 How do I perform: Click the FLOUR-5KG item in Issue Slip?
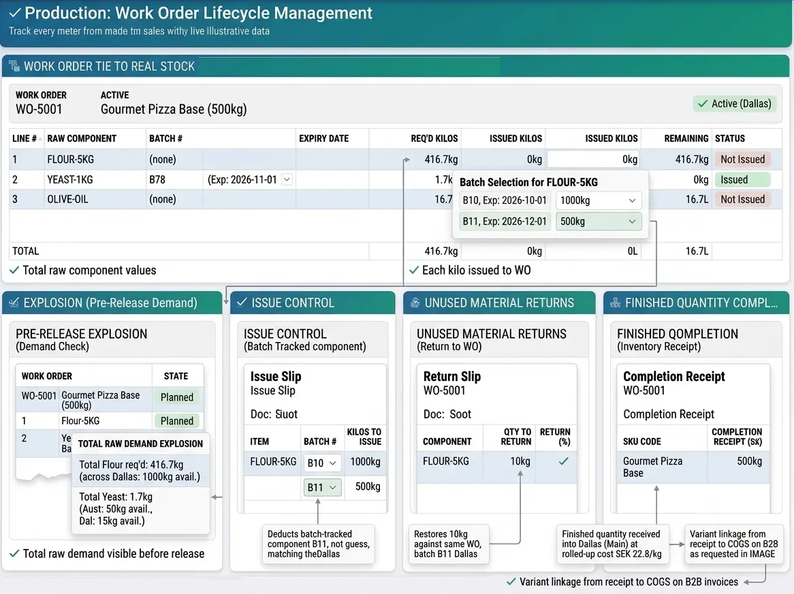273,462
